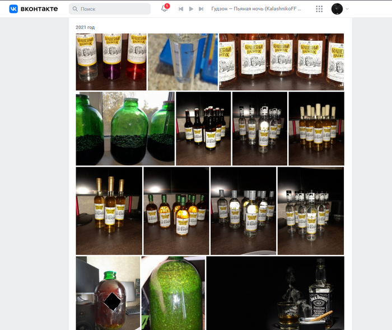Image resolution: width=392 pixels, height=330 pixels.
Task: Open Jack Daniel's whiskey photo
Action: click(x=276, y=293)
